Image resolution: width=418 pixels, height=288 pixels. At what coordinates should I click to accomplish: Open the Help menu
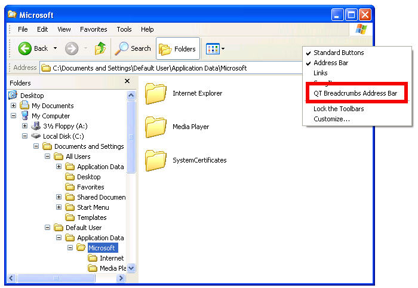click(x=147, y=29)
